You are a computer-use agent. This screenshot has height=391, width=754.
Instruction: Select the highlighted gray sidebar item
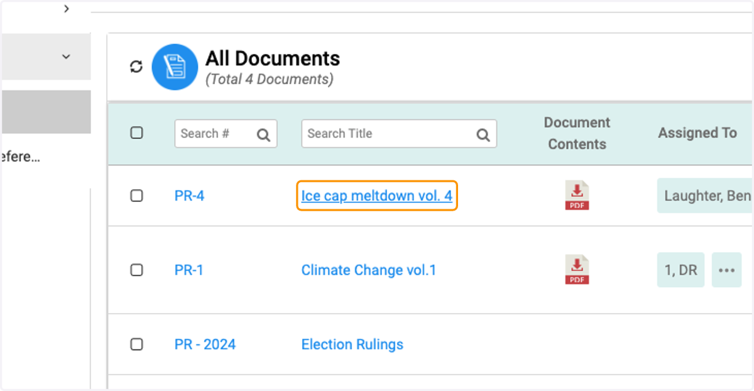click(x=46, y=112)
